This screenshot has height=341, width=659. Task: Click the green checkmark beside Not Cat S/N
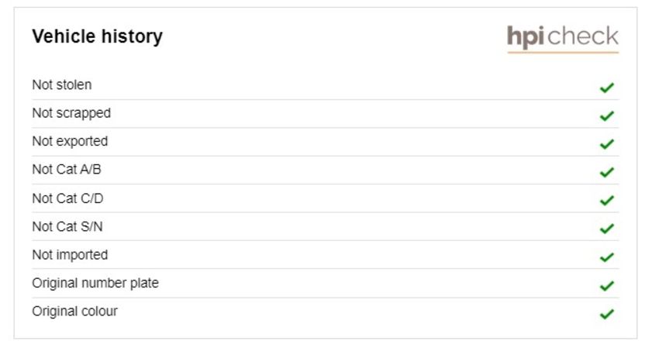click(x=607, y=229)
